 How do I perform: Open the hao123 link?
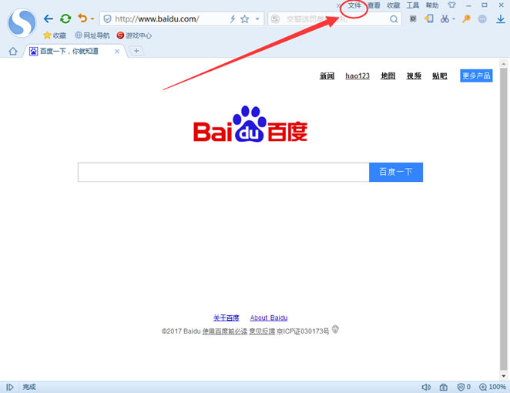click(x=357, y=76)
